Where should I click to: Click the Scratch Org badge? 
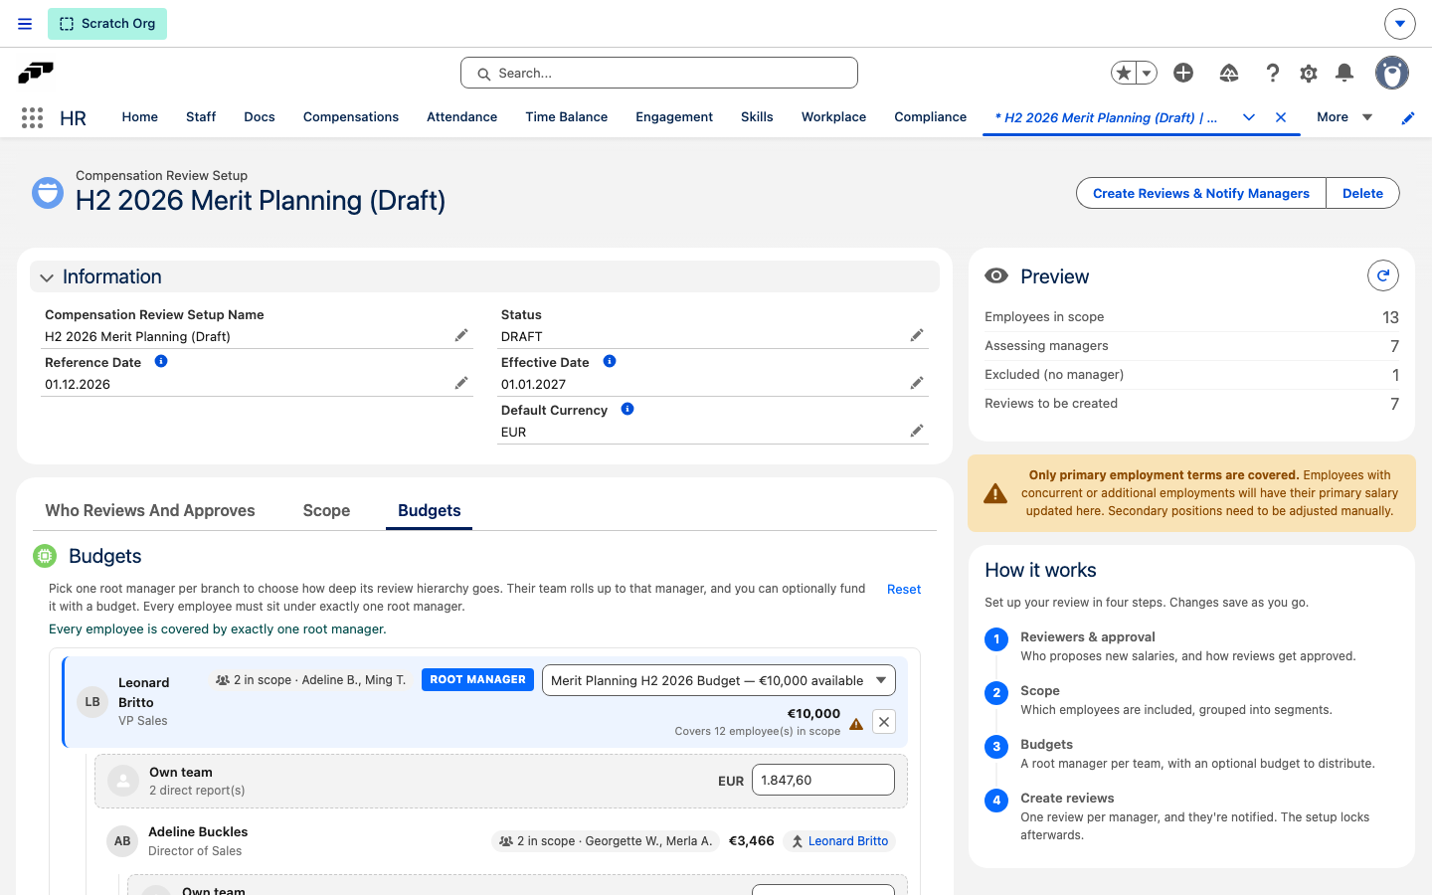(x=107, y=24)
